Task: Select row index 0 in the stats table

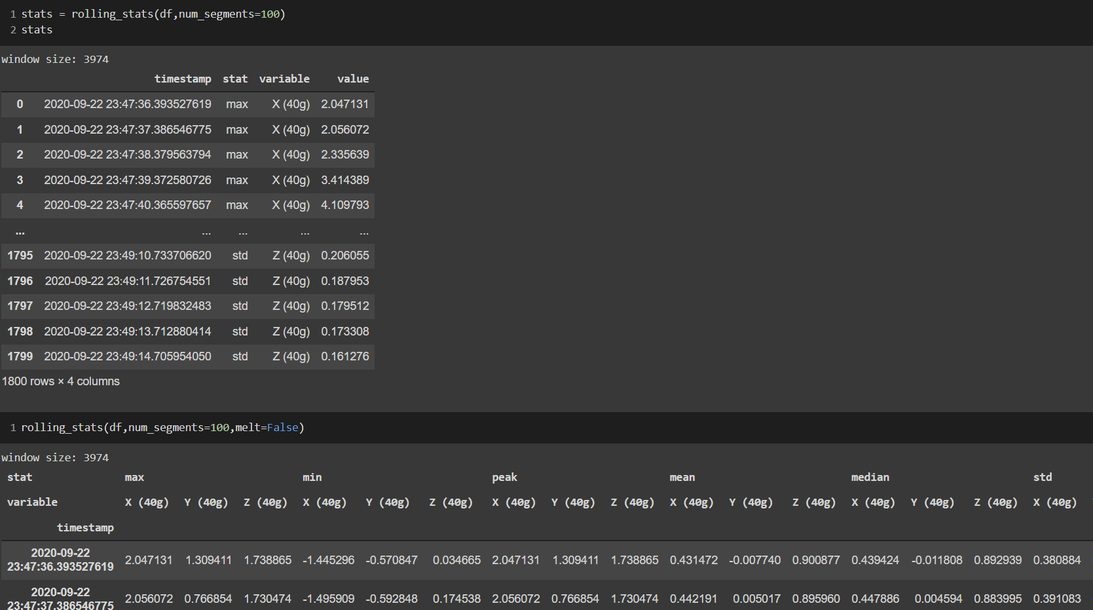Action: click(x=20, y=104)
